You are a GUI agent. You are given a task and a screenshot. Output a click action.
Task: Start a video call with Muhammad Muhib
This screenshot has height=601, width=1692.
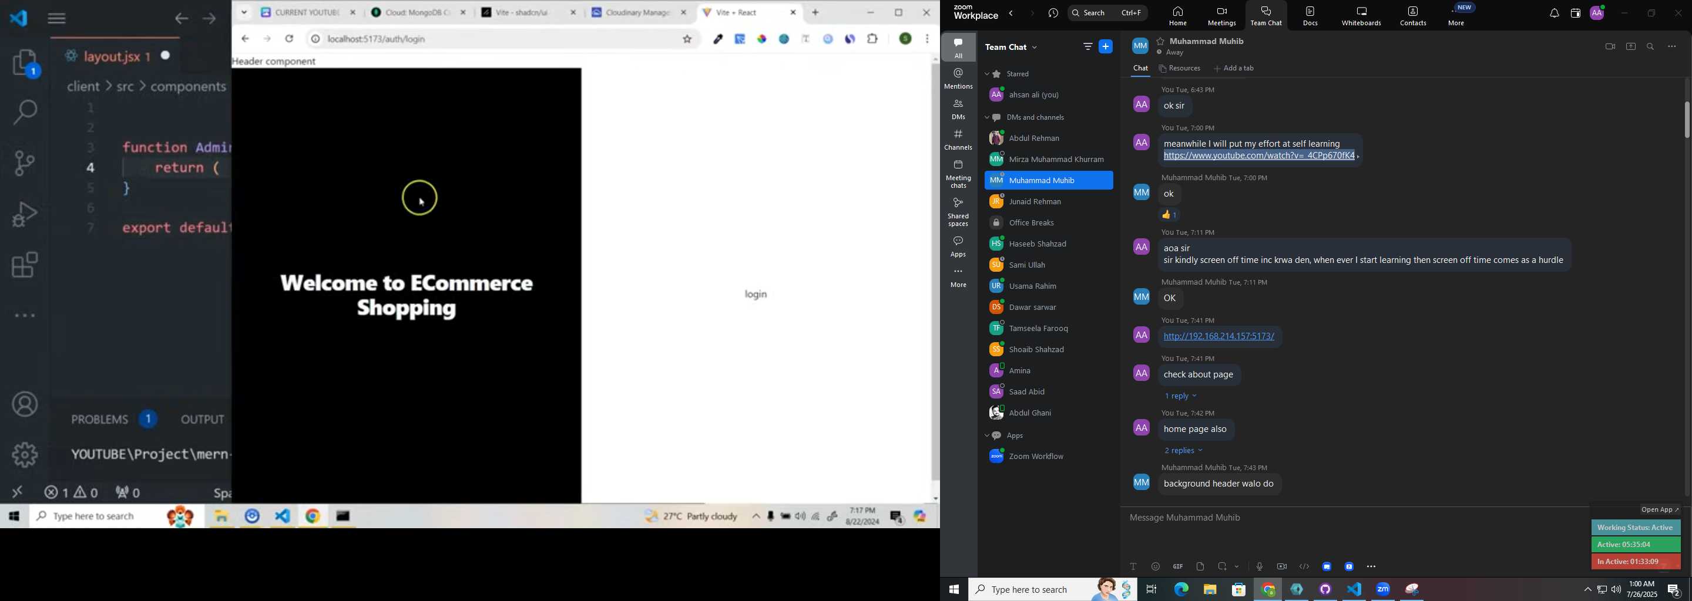(1609, 46)
